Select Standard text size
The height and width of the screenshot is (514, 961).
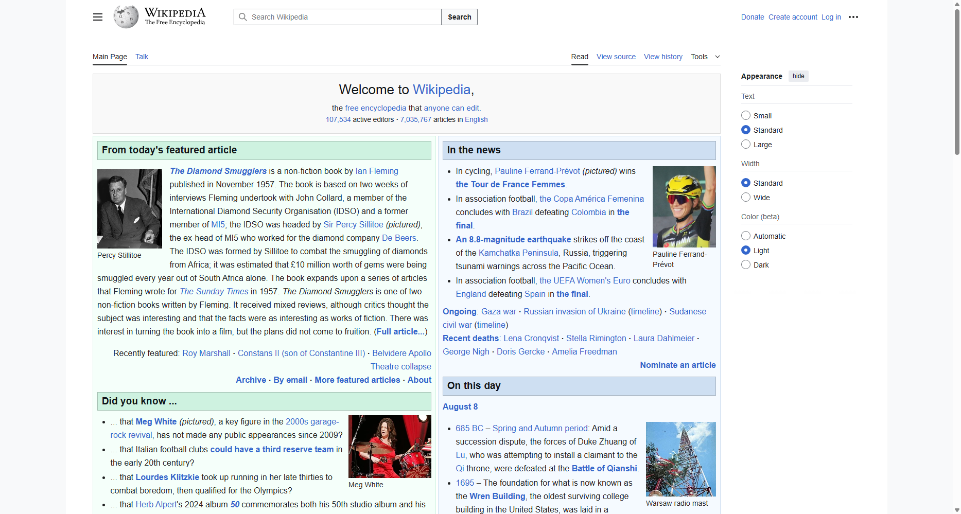point(746,130)
